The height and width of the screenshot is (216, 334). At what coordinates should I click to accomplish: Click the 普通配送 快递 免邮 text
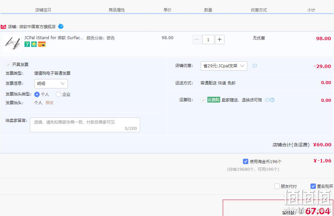point(218,83)
